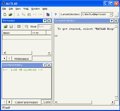Image resolution: width=120 pixels, height=111 pixels.
Task: Click tab scroll right arrow beside Workspace tab
Action: (x=9, y=58)
